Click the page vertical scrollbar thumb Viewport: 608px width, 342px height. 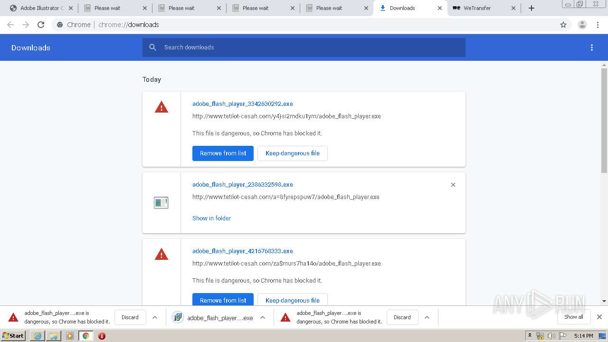click(604, 121)
